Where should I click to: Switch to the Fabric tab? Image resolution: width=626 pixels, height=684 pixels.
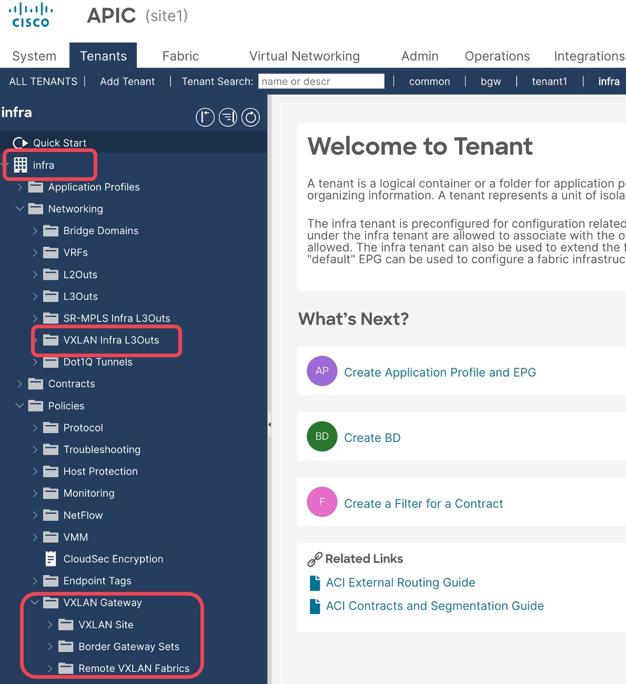click(x=180, y=56)
